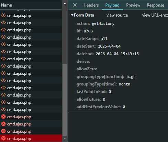Viewport: 168px width, 142px height.
Task: Click the dateEnd value 2026-04-04 15:49:13
Action: (117, 54)
